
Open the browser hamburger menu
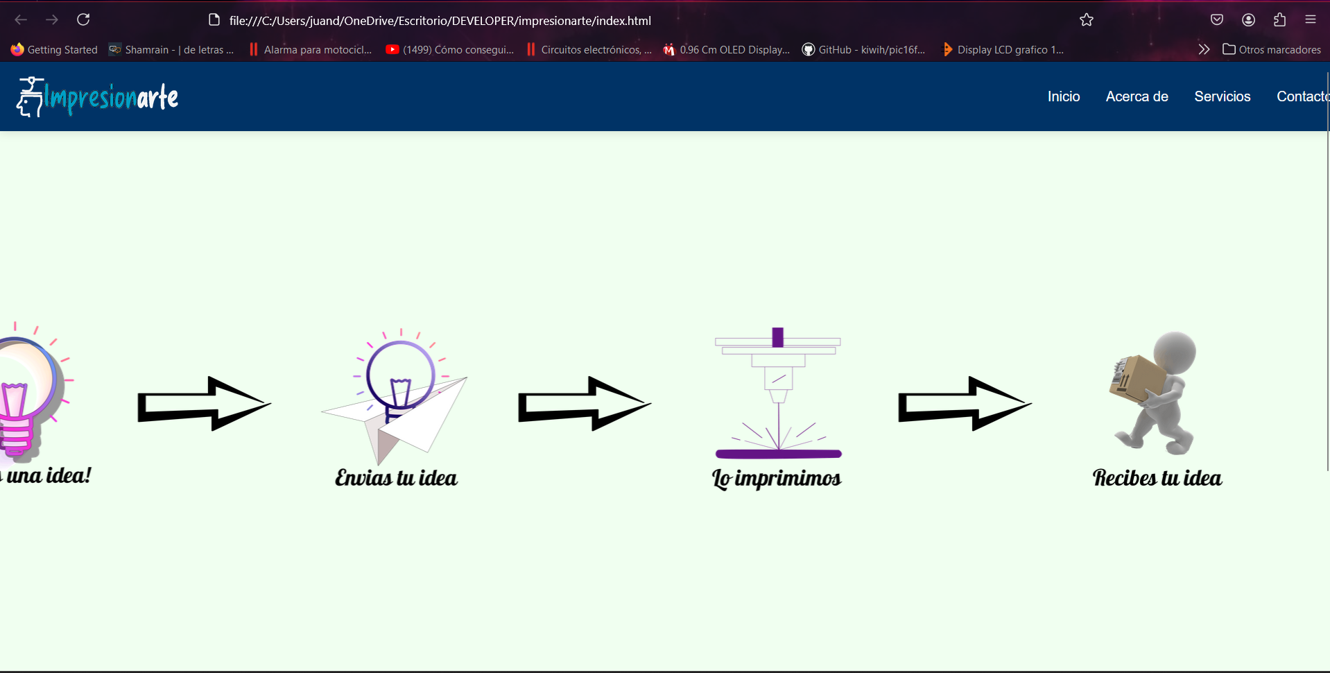point(1310,20)
